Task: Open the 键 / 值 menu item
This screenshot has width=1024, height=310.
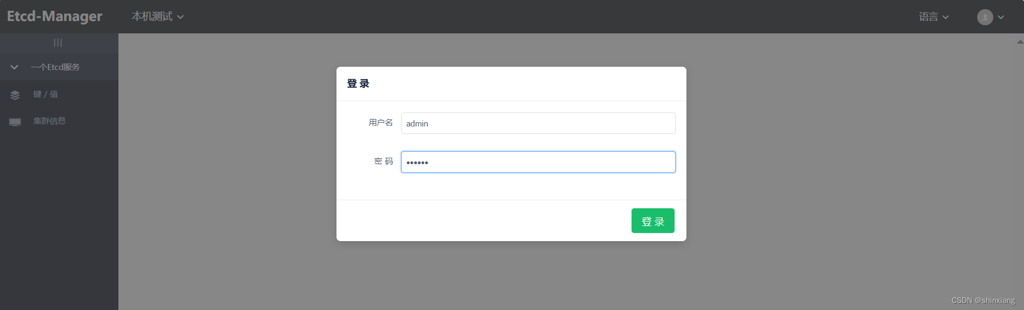Action: [x=46, y=94]
